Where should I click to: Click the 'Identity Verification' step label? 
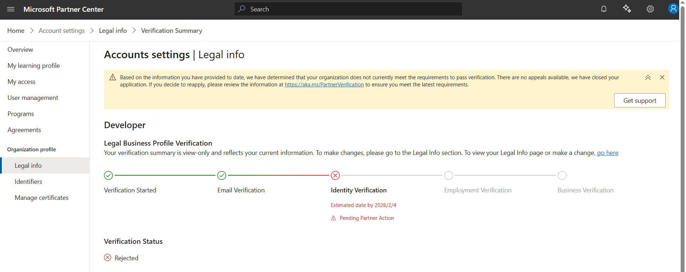[358, 190]
